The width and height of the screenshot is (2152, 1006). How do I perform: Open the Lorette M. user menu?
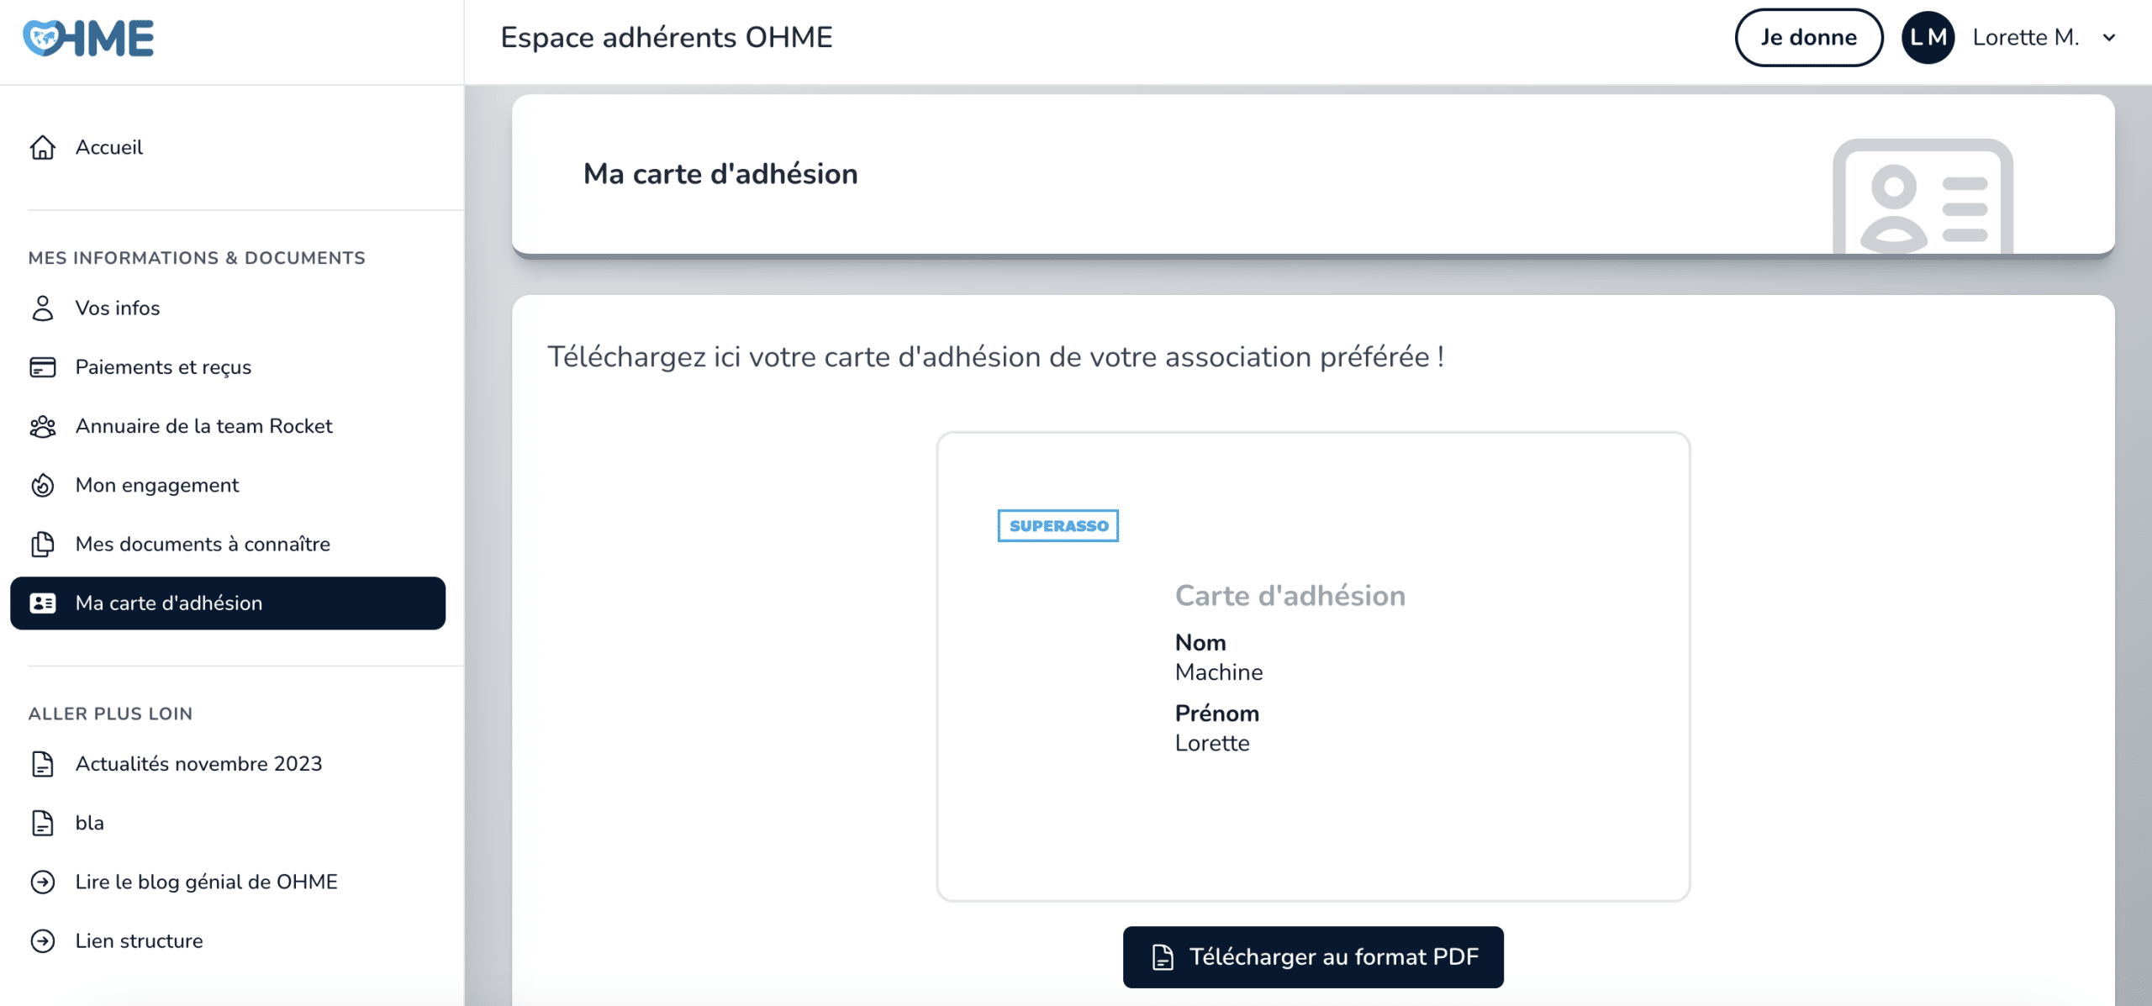(x=2025, y=38)
